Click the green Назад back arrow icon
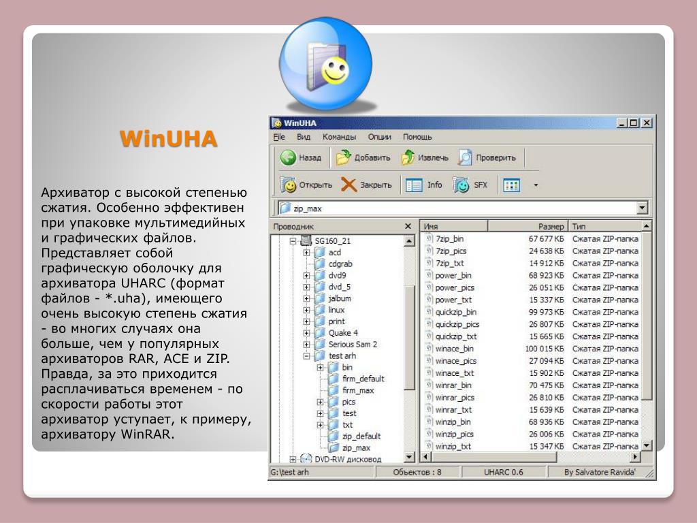 coord(288,157)
